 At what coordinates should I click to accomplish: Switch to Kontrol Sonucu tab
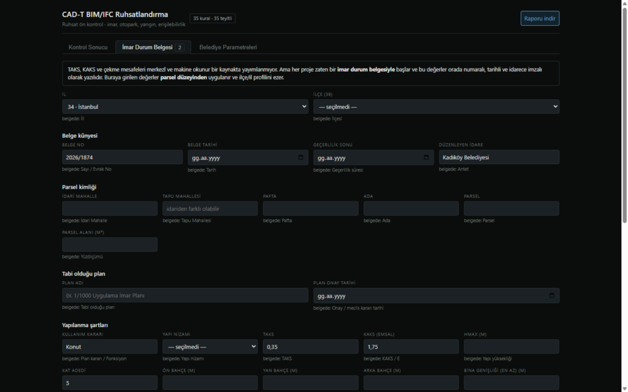point(88,47)
